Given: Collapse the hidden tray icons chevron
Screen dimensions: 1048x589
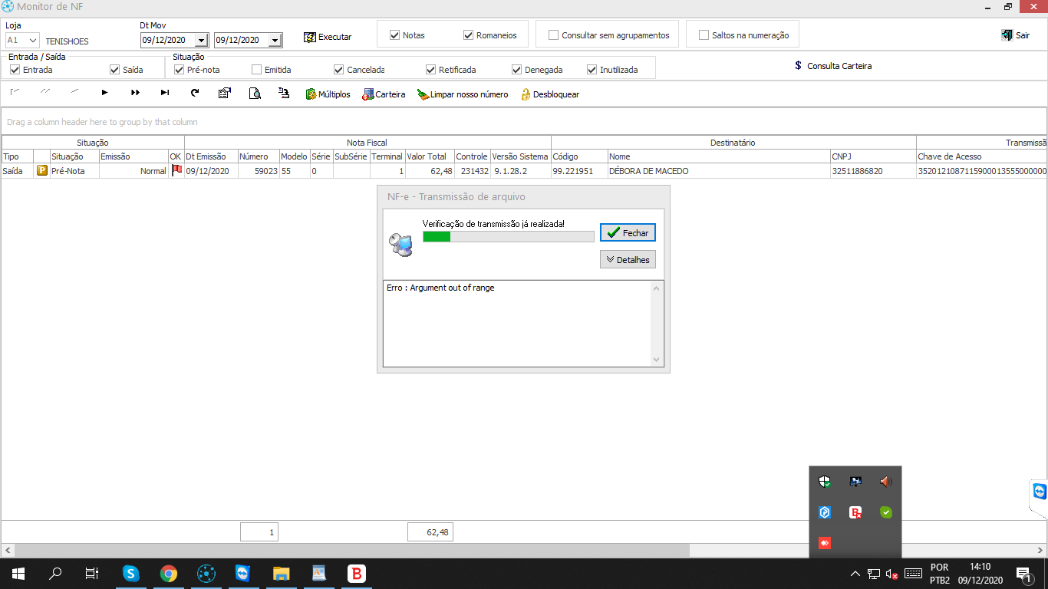Looking at the screenshot, I should pyautogui.click(x=855, y=574).
